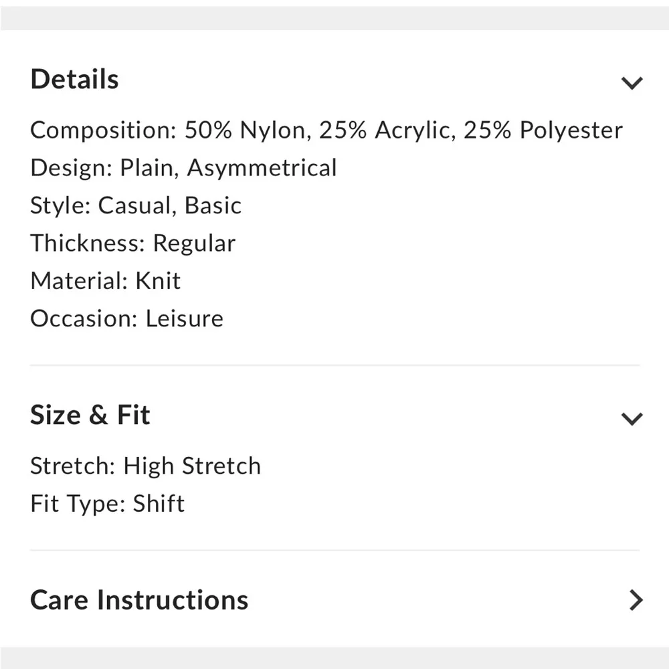Select the Occasion: Leisure line
This screenshot has width=669, height=669.
point(126,318)
